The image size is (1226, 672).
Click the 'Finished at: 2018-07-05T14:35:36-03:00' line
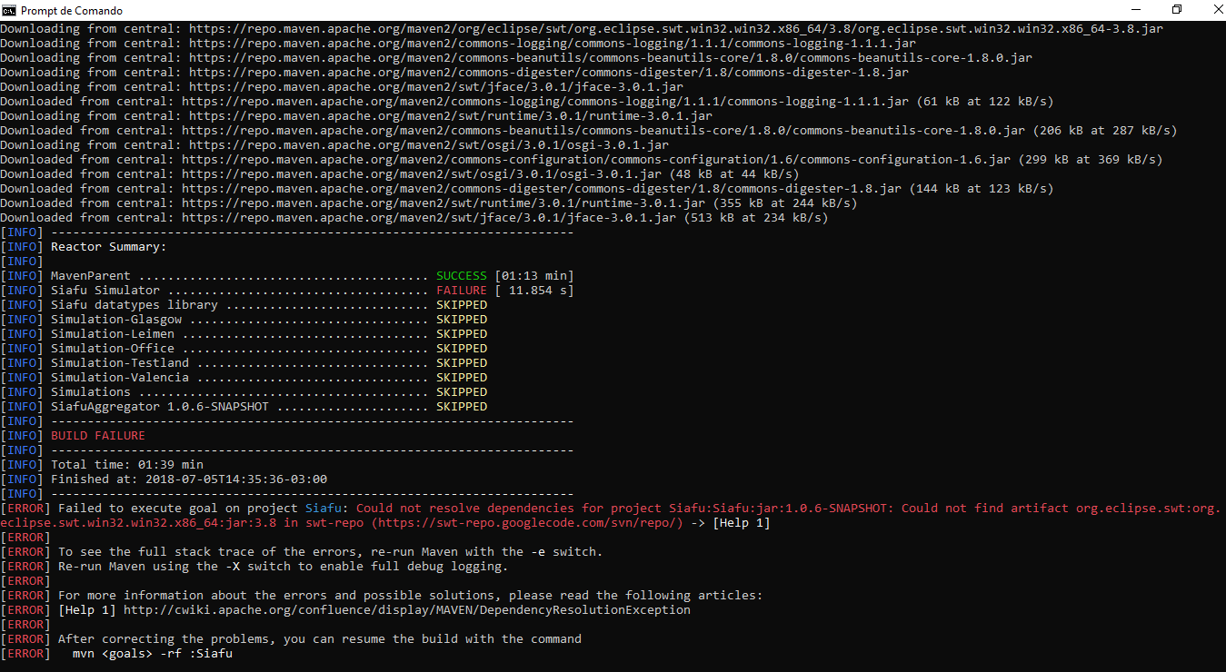(x=189, y=479)
